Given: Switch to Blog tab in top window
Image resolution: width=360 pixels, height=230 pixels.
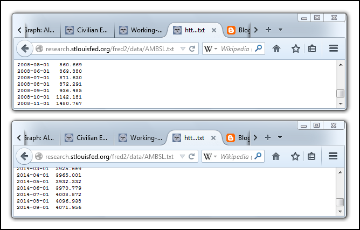Looking at the screenshot, I should 238,30.
